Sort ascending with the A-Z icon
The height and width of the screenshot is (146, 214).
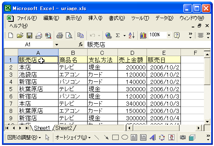pos(132,35)
